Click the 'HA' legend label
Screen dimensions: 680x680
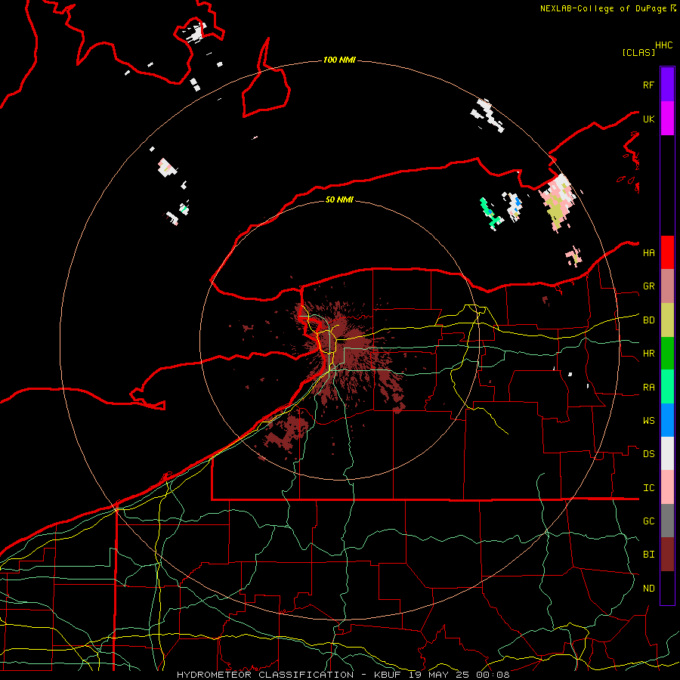pos(648,253)
